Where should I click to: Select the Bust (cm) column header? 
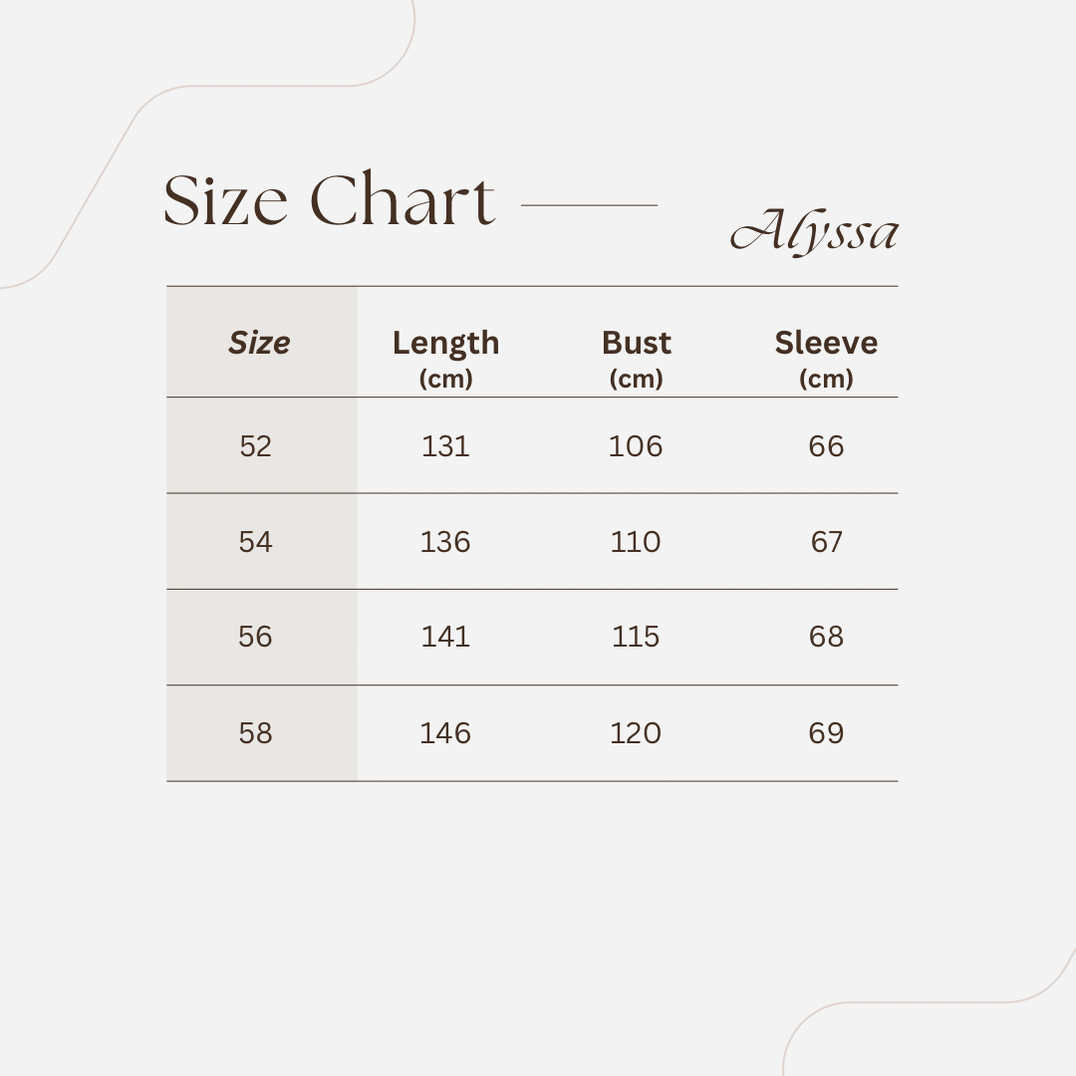pyautogui.click(x=636, y=359)
